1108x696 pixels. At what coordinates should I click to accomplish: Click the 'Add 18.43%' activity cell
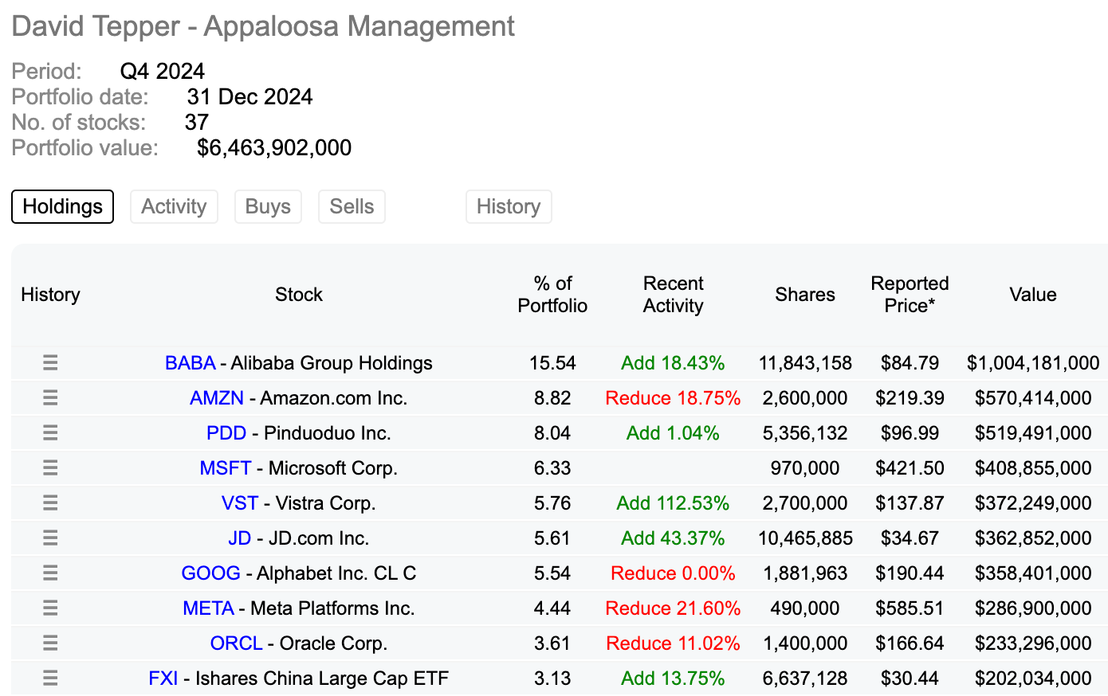click(x=673, y=363)
